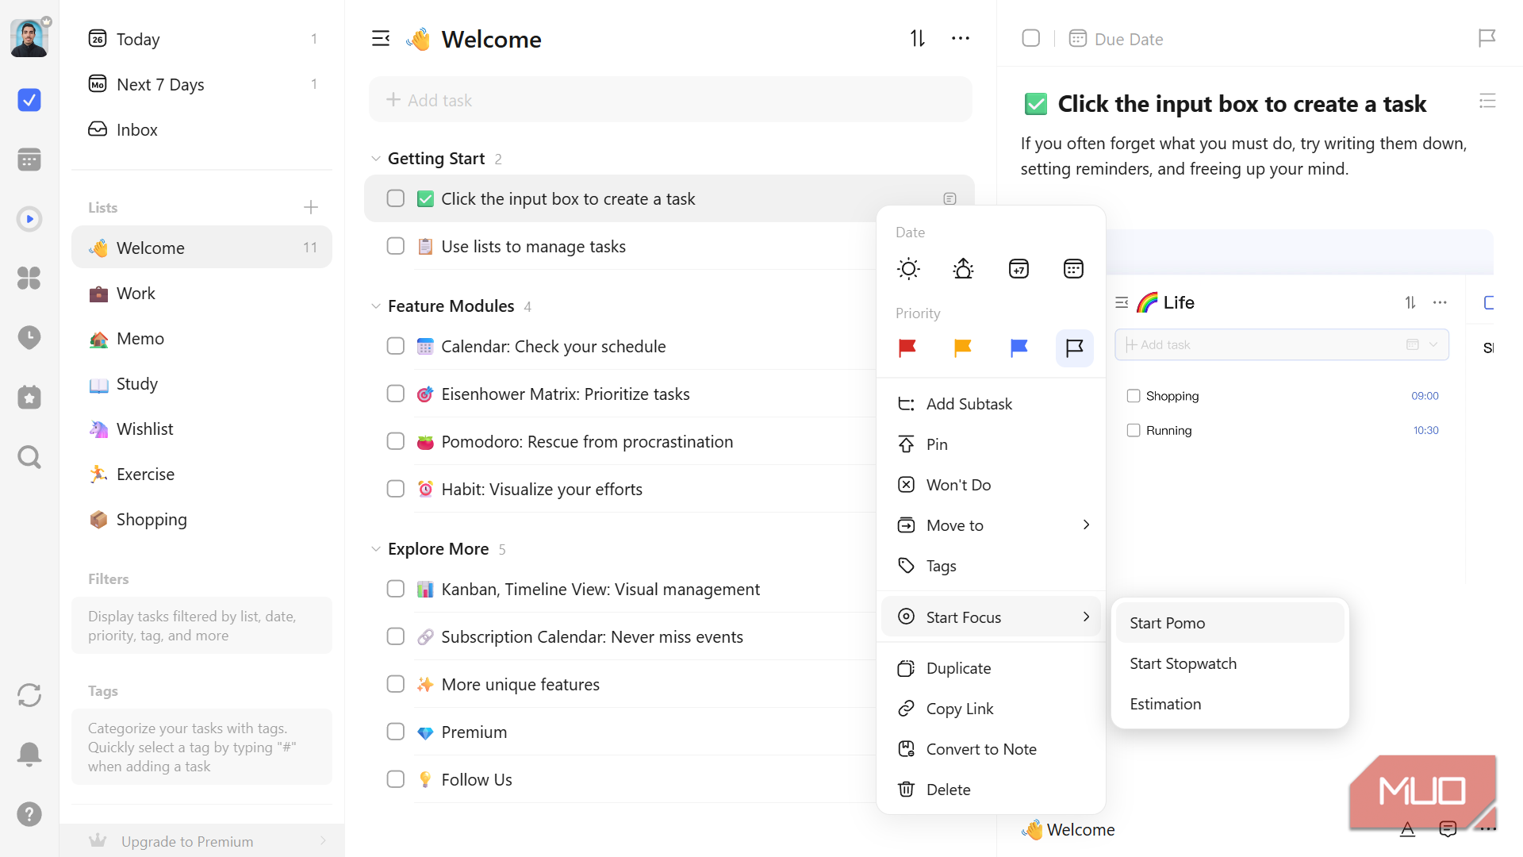Choose Start Stopwatch option
Viewport: 1523px width, 857px height.
(x=1230, y=663)
